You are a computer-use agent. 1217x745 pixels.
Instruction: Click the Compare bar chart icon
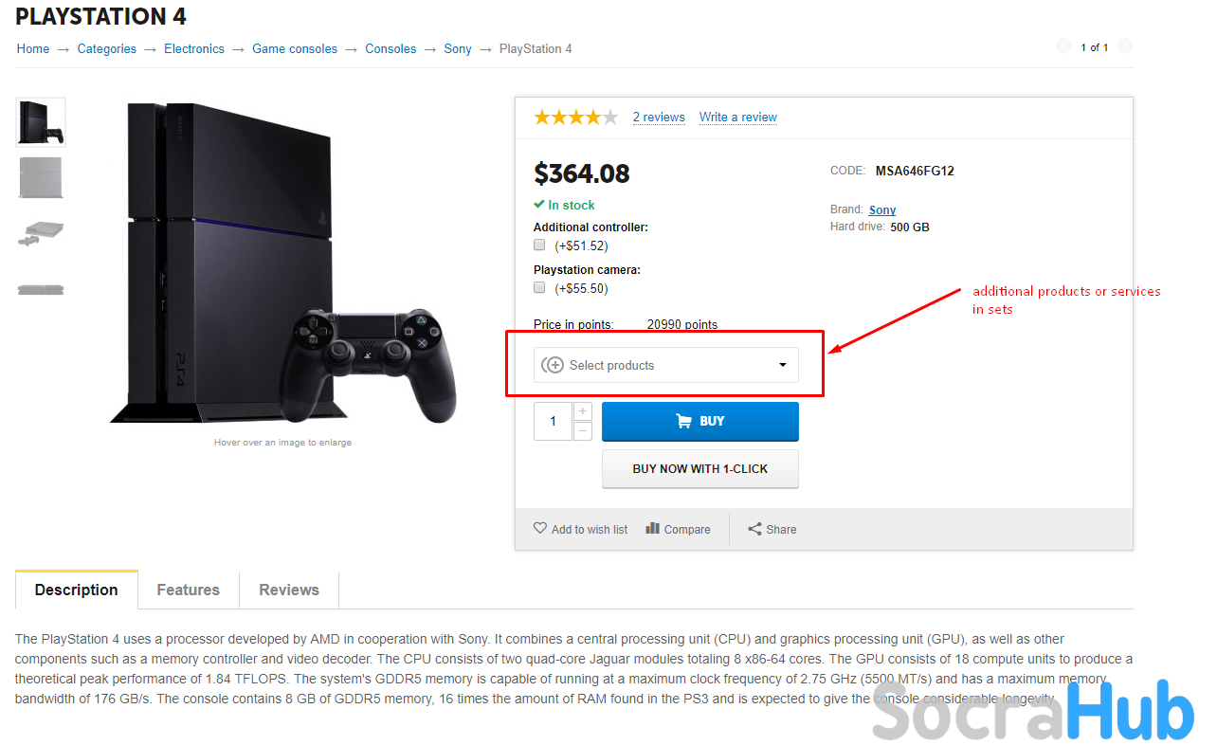[652, 528]
